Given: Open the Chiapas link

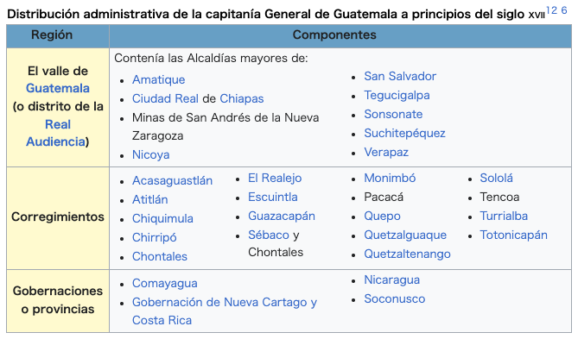Looking at the screenshot, I should coord(241,98).
